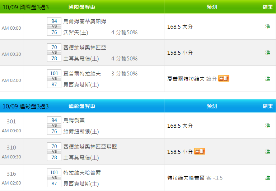The image size is (276, 191).
Task: Click 168.5 大分 prediction in 烏爾姆蘭蒂奧帕姆 row
Action: (180, 27)
